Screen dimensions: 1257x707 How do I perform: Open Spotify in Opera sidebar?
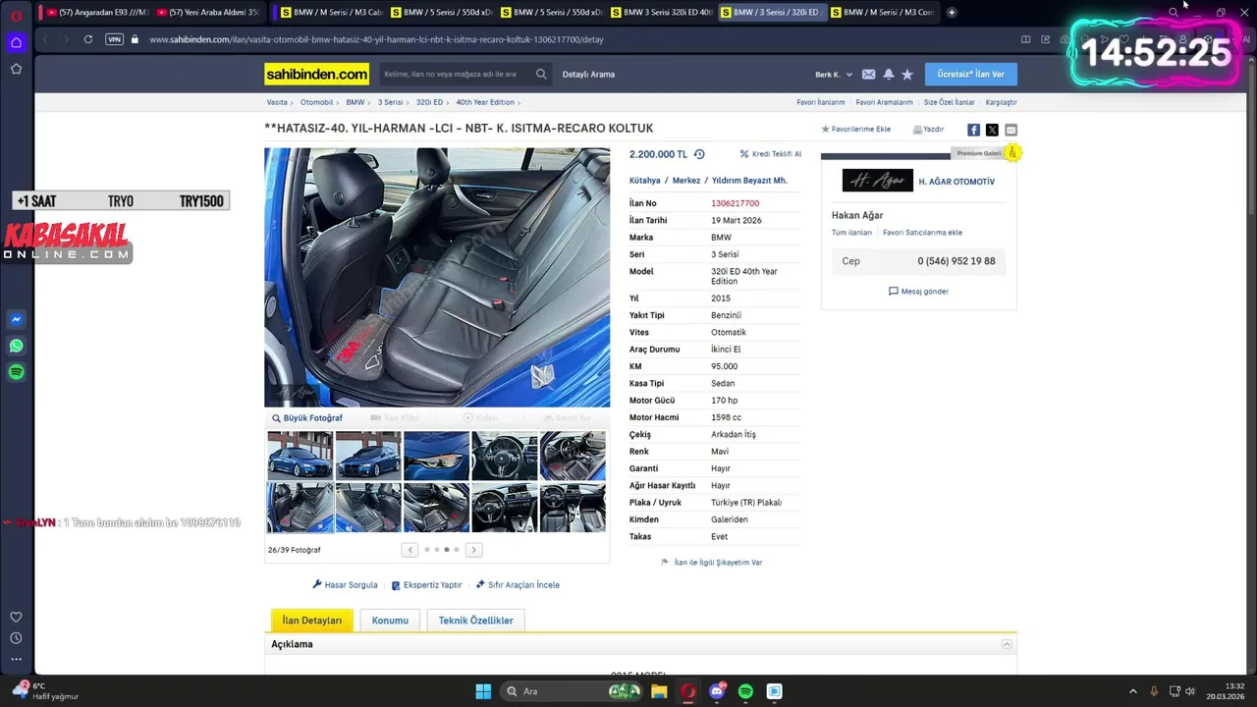16,372
